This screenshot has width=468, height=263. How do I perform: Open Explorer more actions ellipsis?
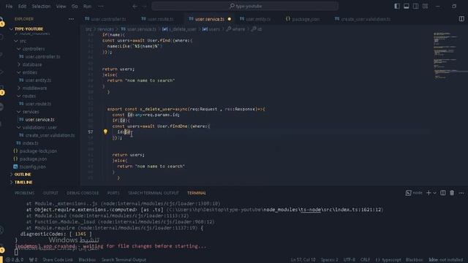pyautogui.click(x=71, y=19)
